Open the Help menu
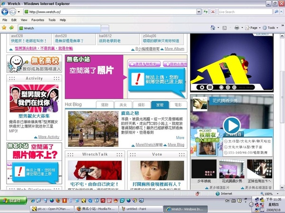The height and width of the screenshot is (213, 285). (x=63, y=20)
